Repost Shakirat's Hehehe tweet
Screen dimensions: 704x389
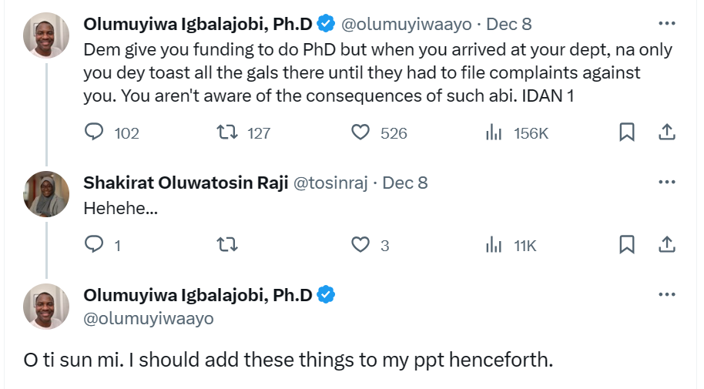tap(227, 245)
